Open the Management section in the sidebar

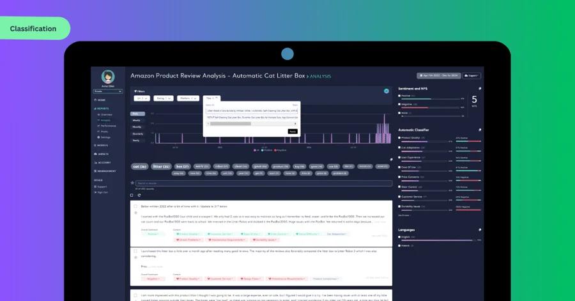pos(105,171)
